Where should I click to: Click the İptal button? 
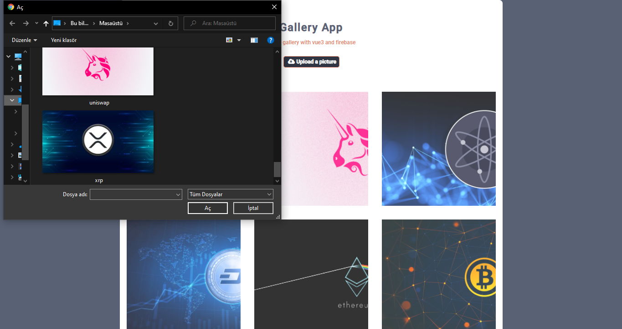coord(253,208)
